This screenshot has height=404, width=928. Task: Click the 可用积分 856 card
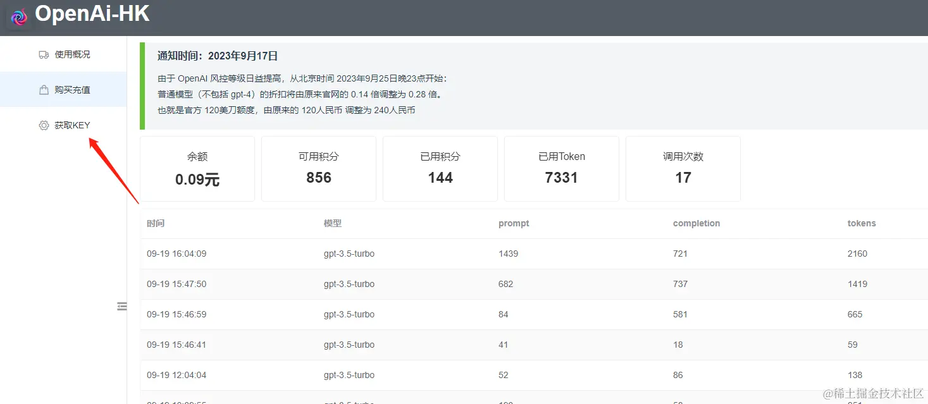[319, 169]
